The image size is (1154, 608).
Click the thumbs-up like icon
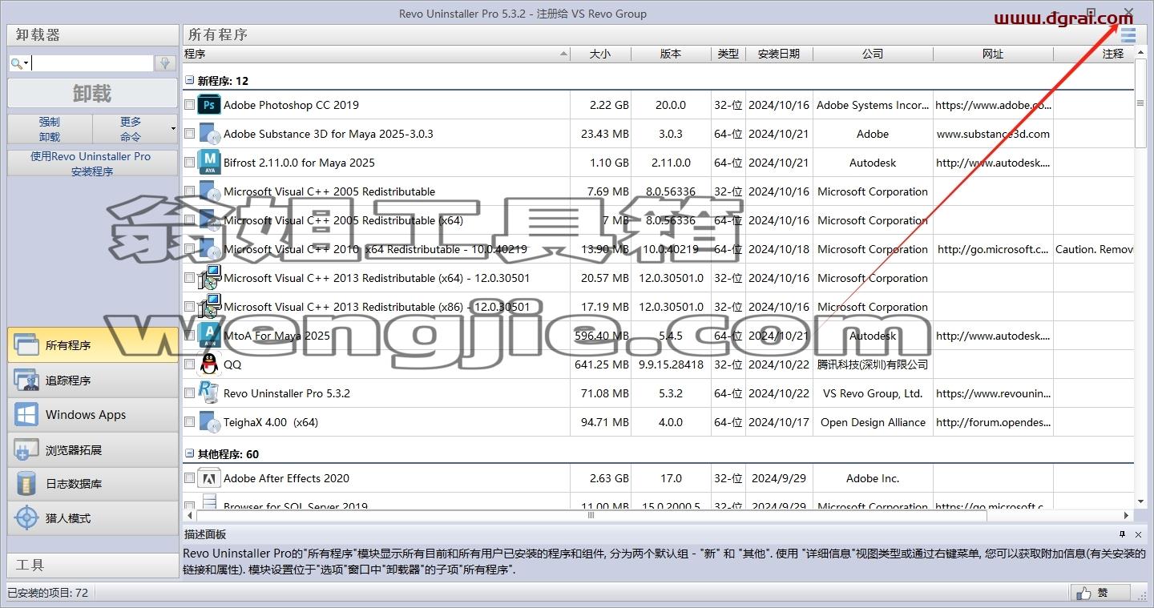coord(1084,594)
